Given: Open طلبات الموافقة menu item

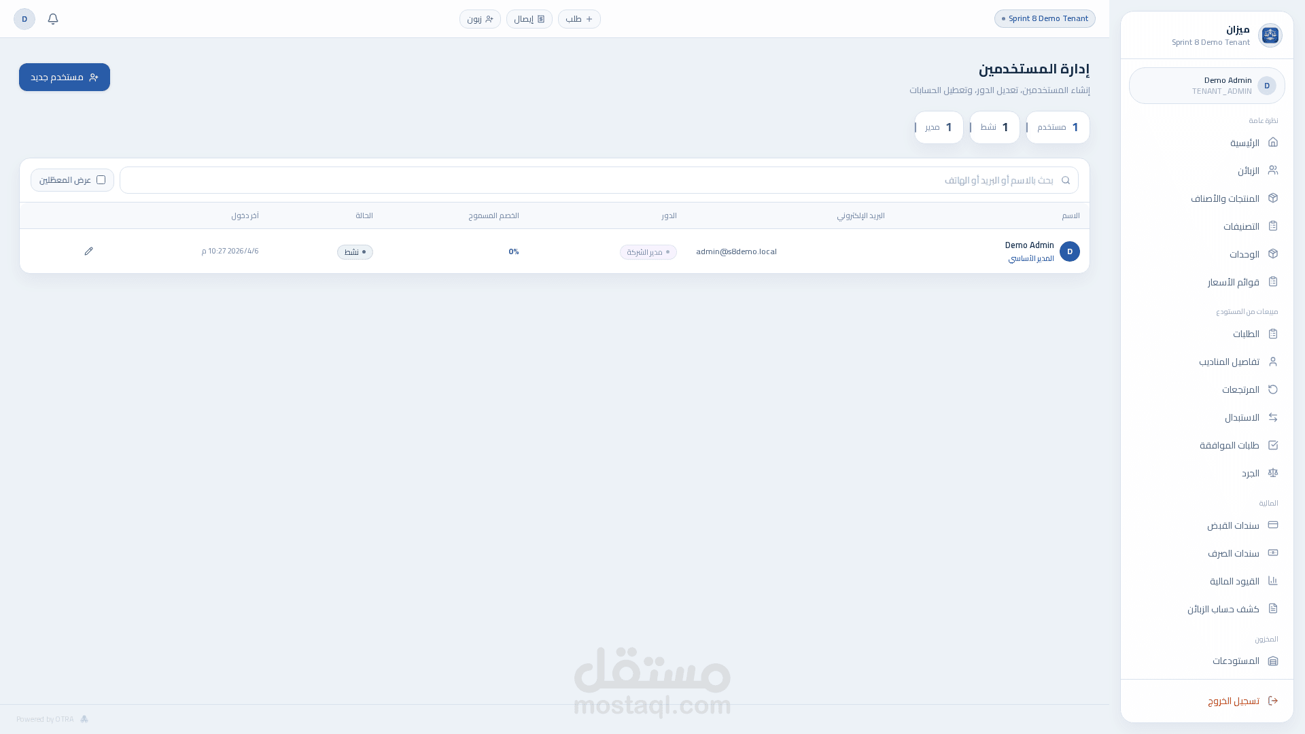Looking at the screenshot, I should click(x=1229, y=445).
